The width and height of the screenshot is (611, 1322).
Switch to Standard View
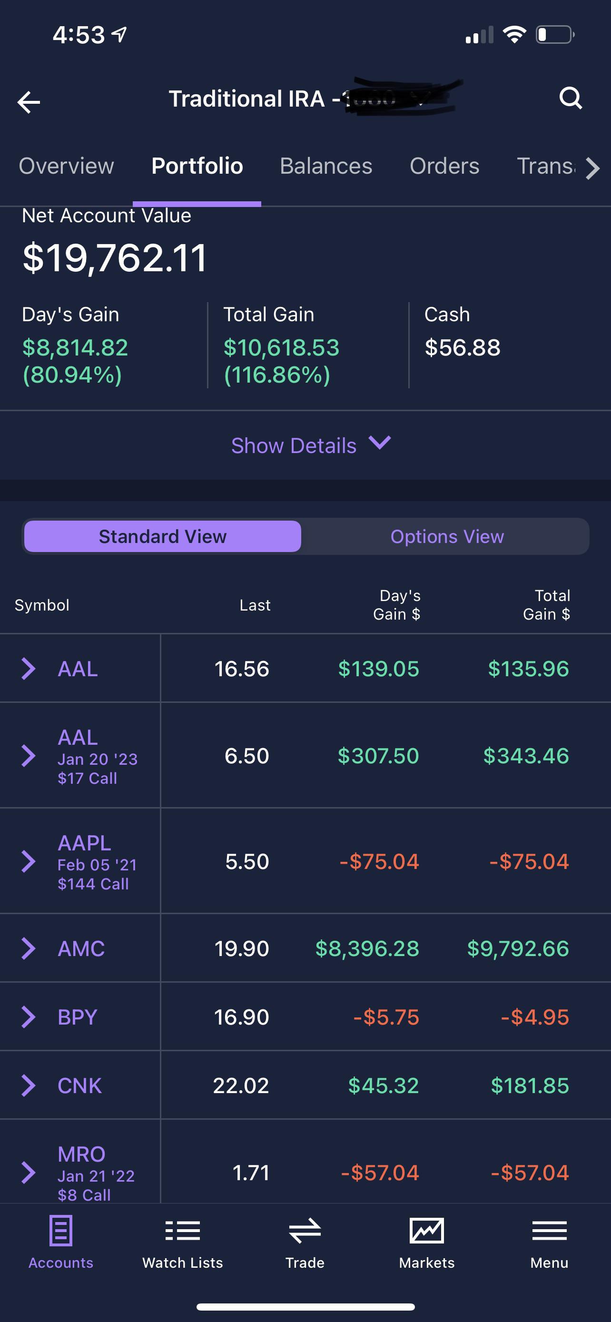pyautogui.click(x=163, y=536)
